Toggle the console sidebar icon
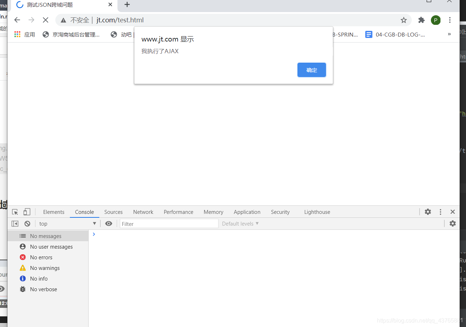 15,224
